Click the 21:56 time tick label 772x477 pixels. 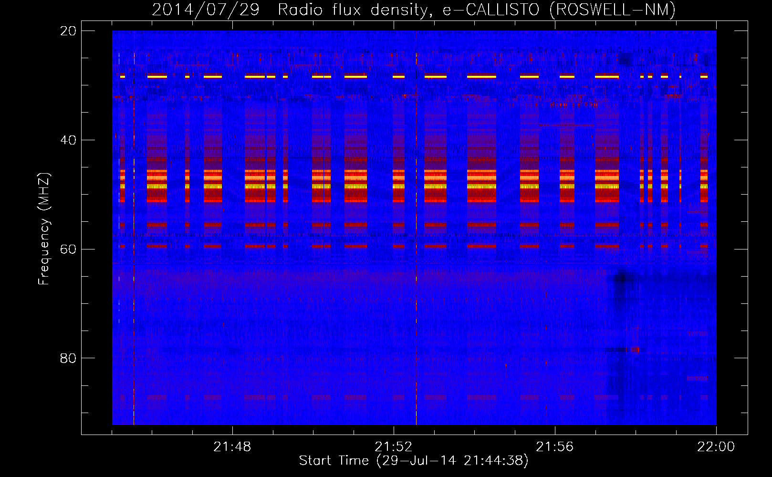554,447
